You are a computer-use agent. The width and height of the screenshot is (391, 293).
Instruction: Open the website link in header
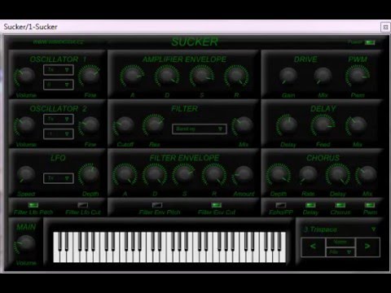pos(59,42)
